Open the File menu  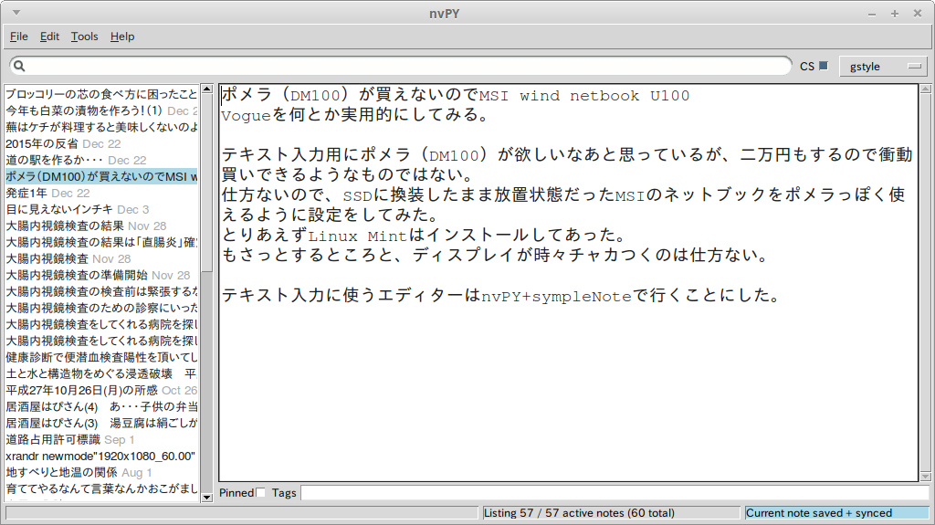pyautogui.click(x=18, y=37)
